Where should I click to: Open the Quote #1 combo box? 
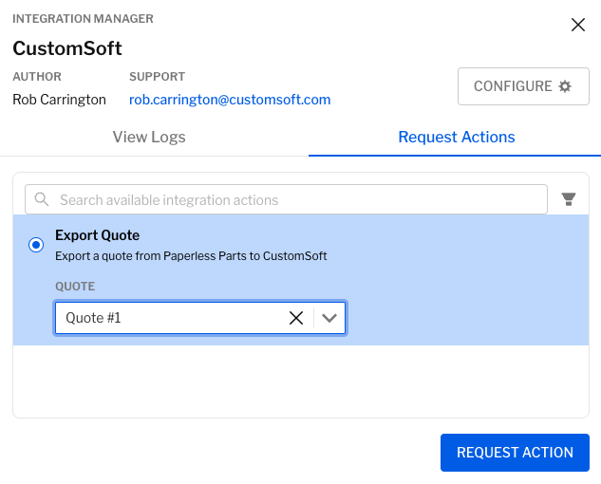coord(171,319)
